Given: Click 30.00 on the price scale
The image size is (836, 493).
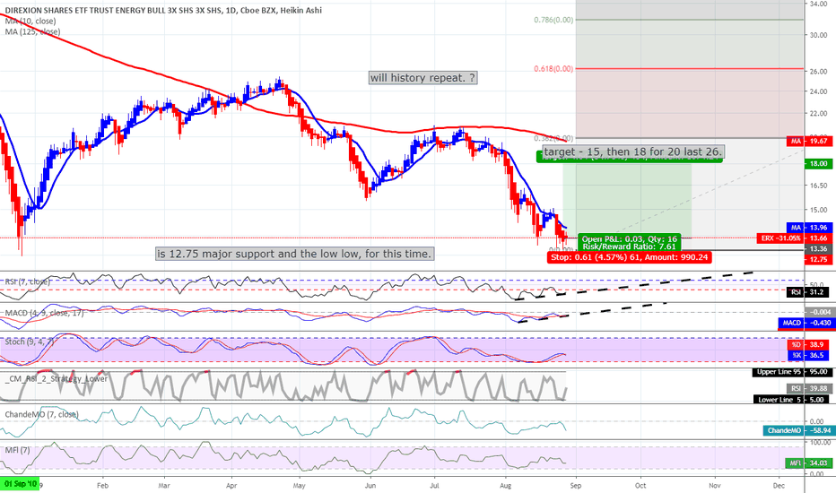Looking at the screenshot, I should 818,35.
